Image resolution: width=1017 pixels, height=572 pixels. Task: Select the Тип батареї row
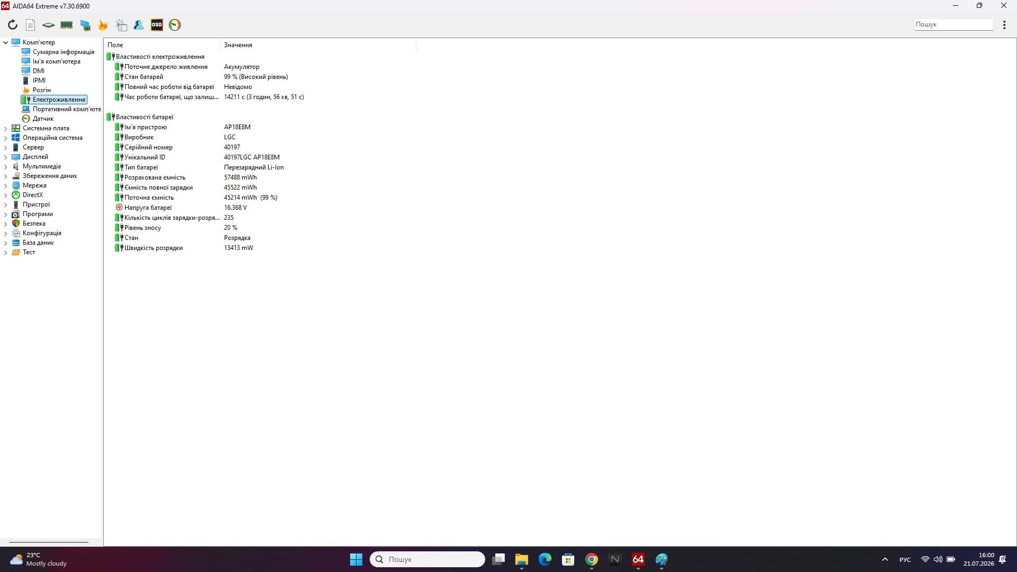click(260, 167)
